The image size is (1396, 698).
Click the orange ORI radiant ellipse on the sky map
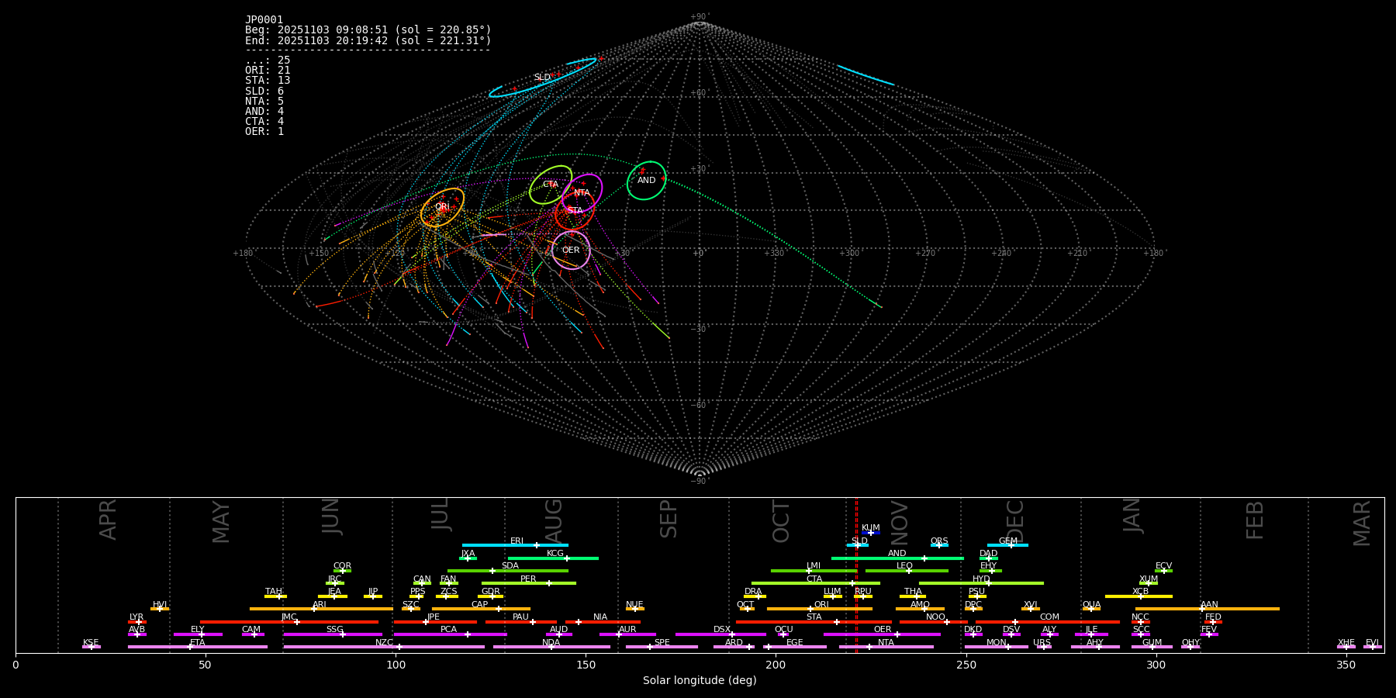(442, 207)
